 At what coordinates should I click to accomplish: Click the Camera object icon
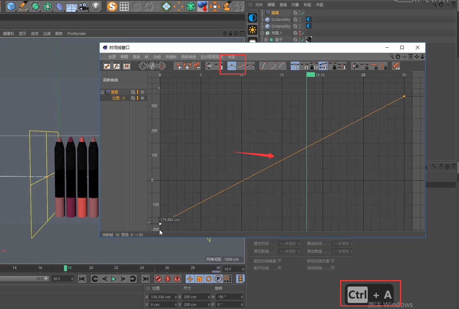coord(84,6)
